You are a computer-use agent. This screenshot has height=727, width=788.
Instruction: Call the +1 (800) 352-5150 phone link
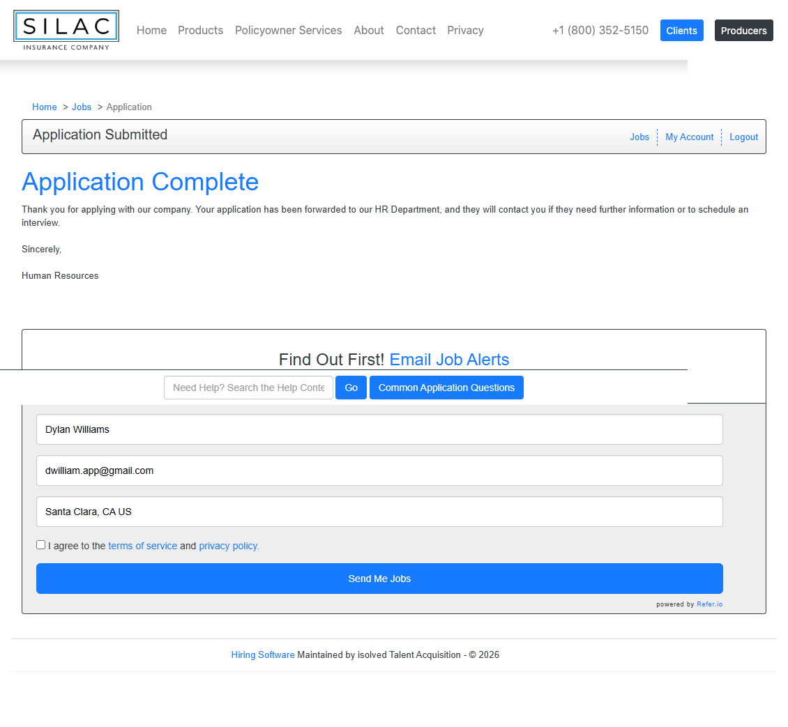click(x=600, y=30)
